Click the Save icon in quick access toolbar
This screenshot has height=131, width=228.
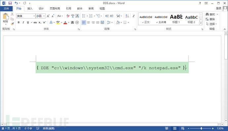10,3
